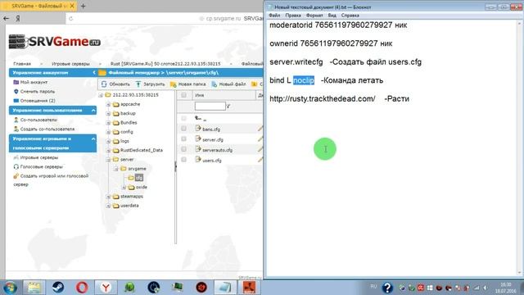Expand the appcache folder node
This screenshot has width=524, height=295.
108,104
